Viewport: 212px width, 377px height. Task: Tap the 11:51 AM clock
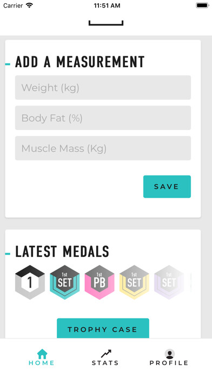pyautogui.click(x=107, y=5)
